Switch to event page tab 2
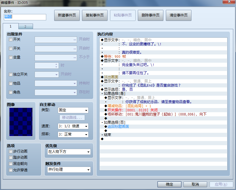The height and width of the screenshot is (190, 236). click(x=26, y=26)
